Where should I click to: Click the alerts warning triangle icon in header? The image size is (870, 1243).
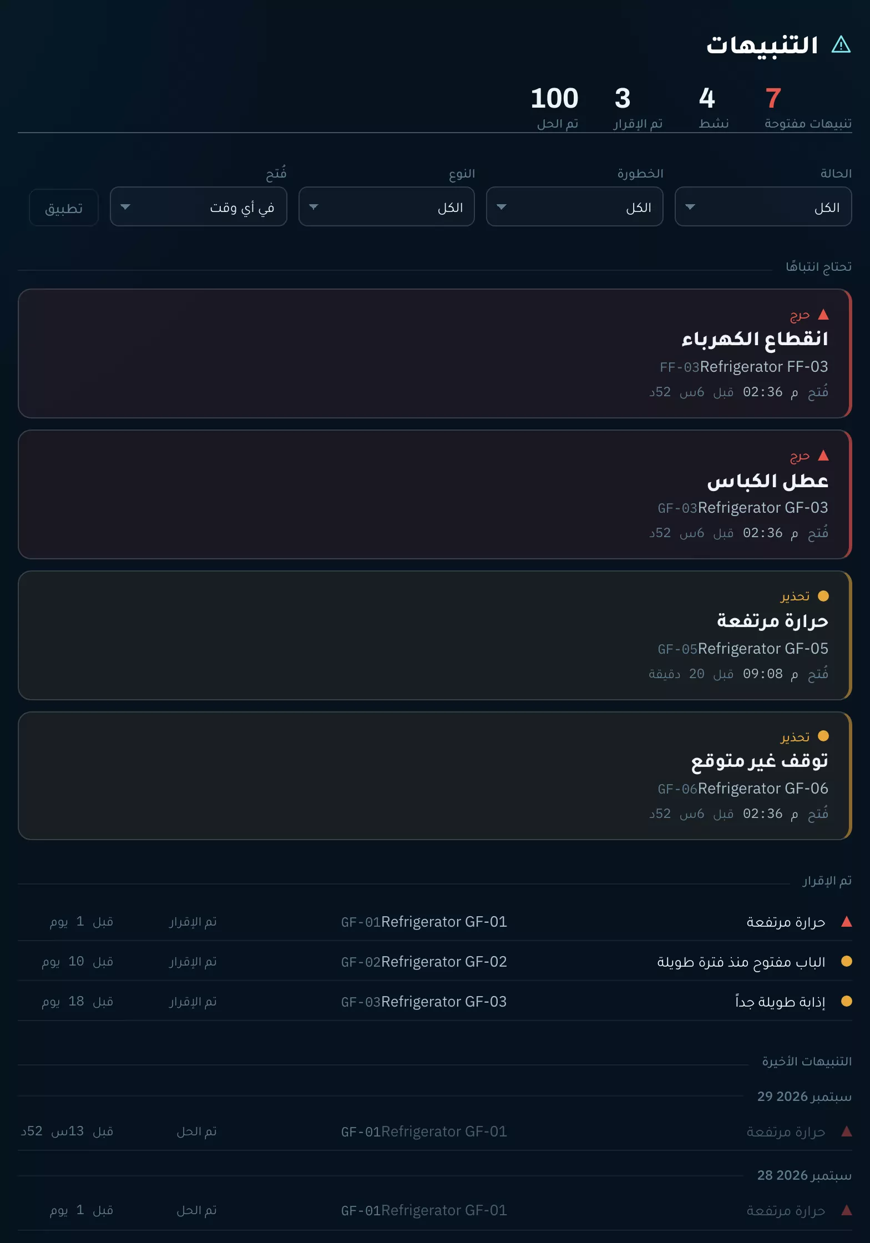[841, 44]
